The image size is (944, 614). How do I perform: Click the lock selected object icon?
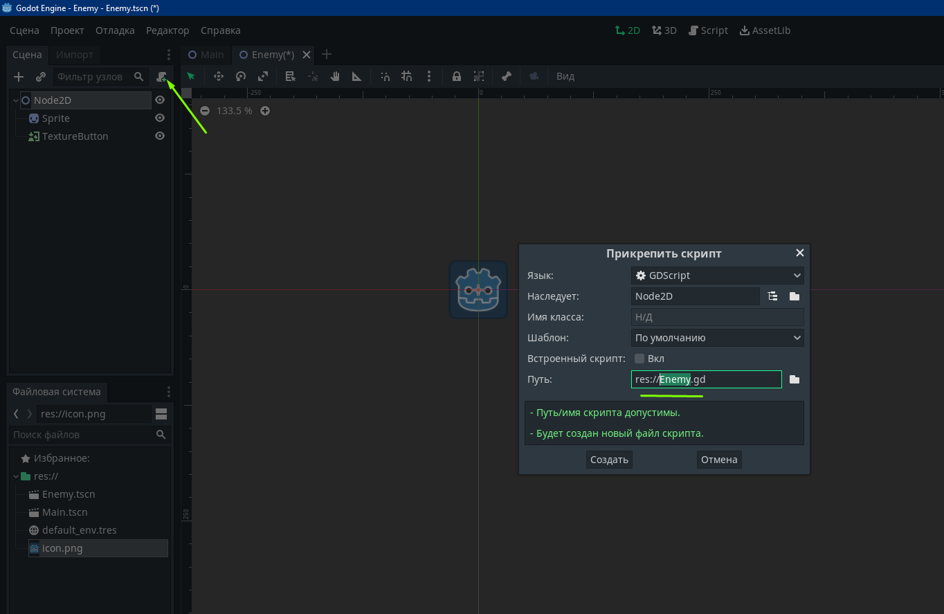[x=457, y=76]
